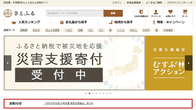Image resolution: width=196 pixels, height=110 pixels.
Task: Select the fourth carousel dot
Action: coord(96,94)
